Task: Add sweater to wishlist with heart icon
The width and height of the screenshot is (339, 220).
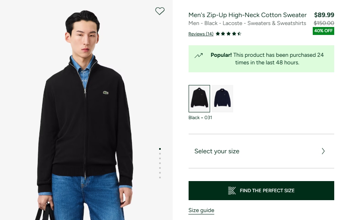Action: [160, 11]
